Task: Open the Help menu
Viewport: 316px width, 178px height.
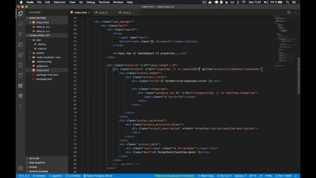Action: point(129,2)
